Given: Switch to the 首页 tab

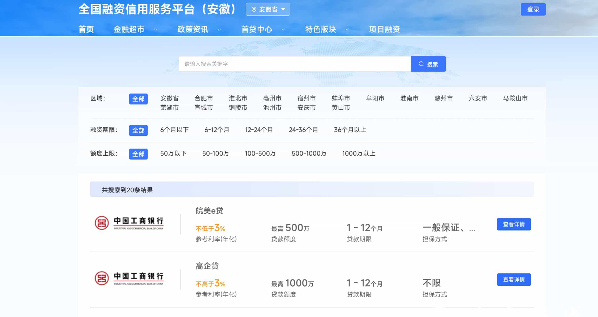Looking at the screenshot, I should (x=86, y=29).
